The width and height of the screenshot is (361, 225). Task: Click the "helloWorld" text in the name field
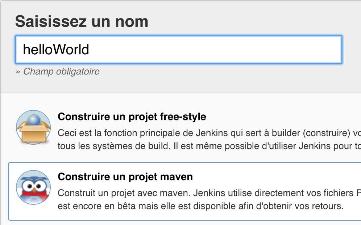click(56, 49)
